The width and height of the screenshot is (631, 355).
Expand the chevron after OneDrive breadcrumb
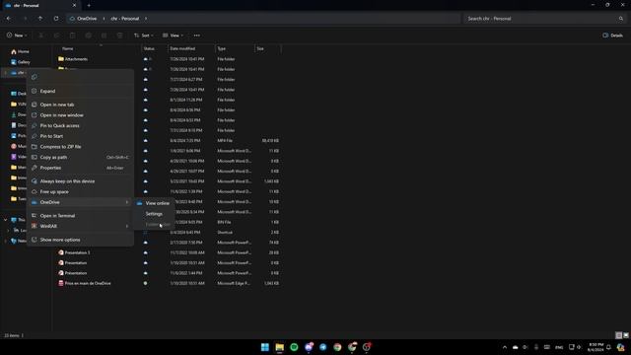pos(104,19)
